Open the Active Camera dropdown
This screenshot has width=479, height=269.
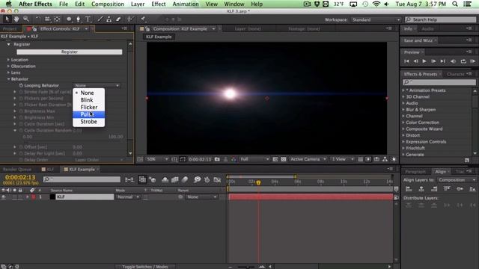(x=308, y=159)
